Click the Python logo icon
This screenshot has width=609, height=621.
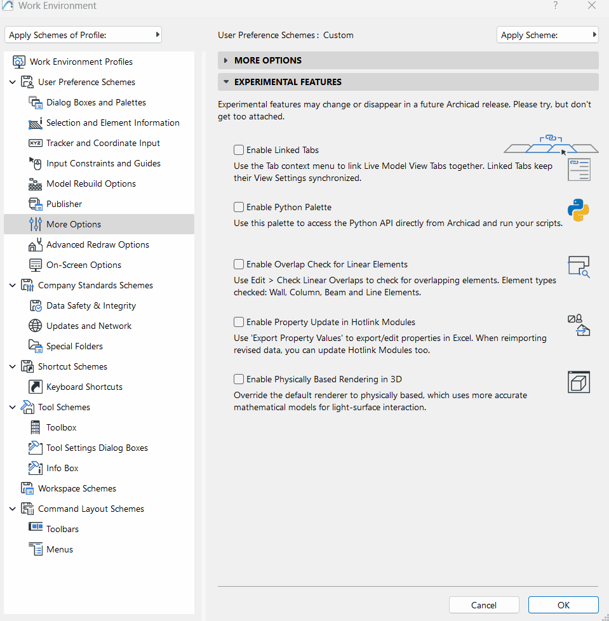[579, 210]
